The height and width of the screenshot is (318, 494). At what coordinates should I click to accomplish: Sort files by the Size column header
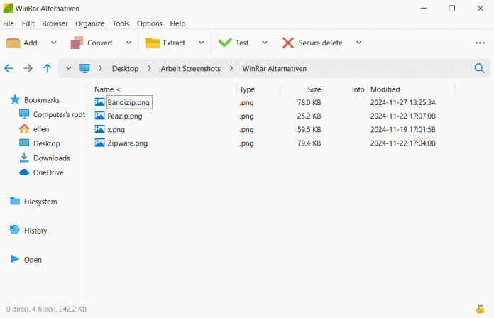(314, 89)
